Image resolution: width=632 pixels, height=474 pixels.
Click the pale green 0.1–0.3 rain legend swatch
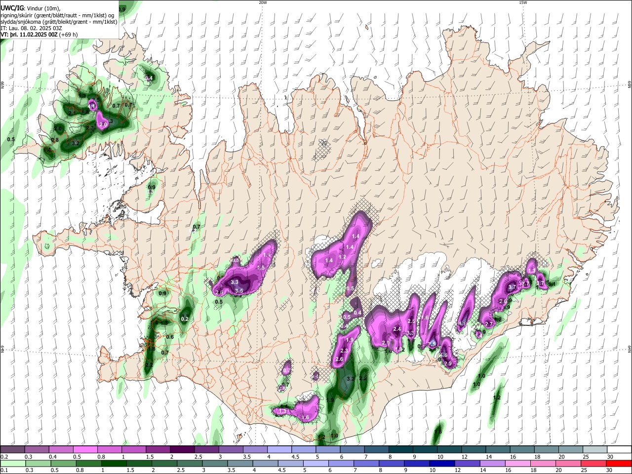(x=12, y=463)
